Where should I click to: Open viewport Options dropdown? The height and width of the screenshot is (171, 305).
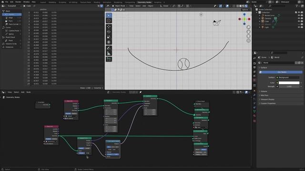(246, 9)
